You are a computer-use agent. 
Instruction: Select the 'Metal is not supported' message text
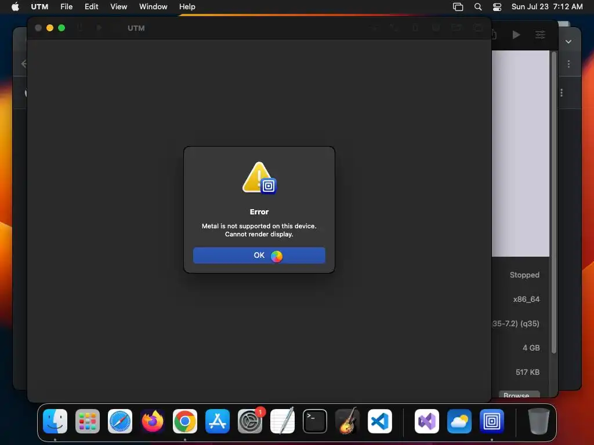point(259,226)
